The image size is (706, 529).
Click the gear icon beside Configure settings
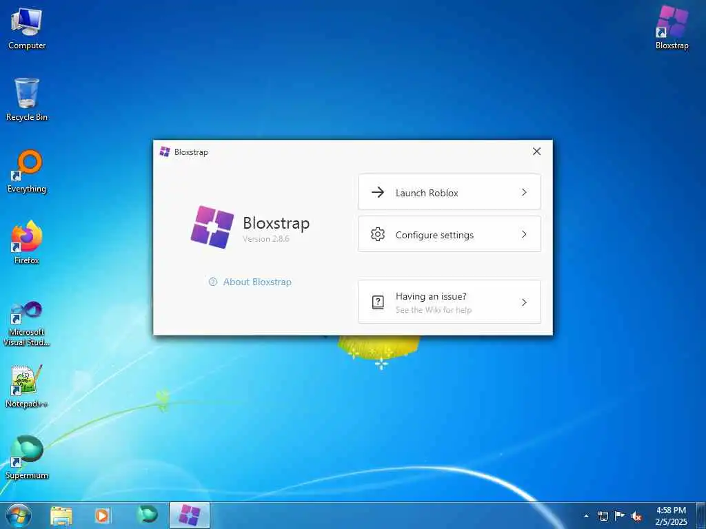click(x=378, y=234)
